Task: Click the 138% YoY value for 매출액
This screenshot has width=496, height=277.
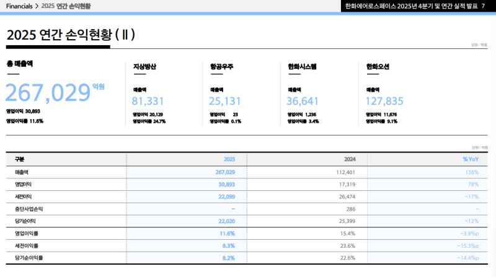Action: tap(472, 172)
